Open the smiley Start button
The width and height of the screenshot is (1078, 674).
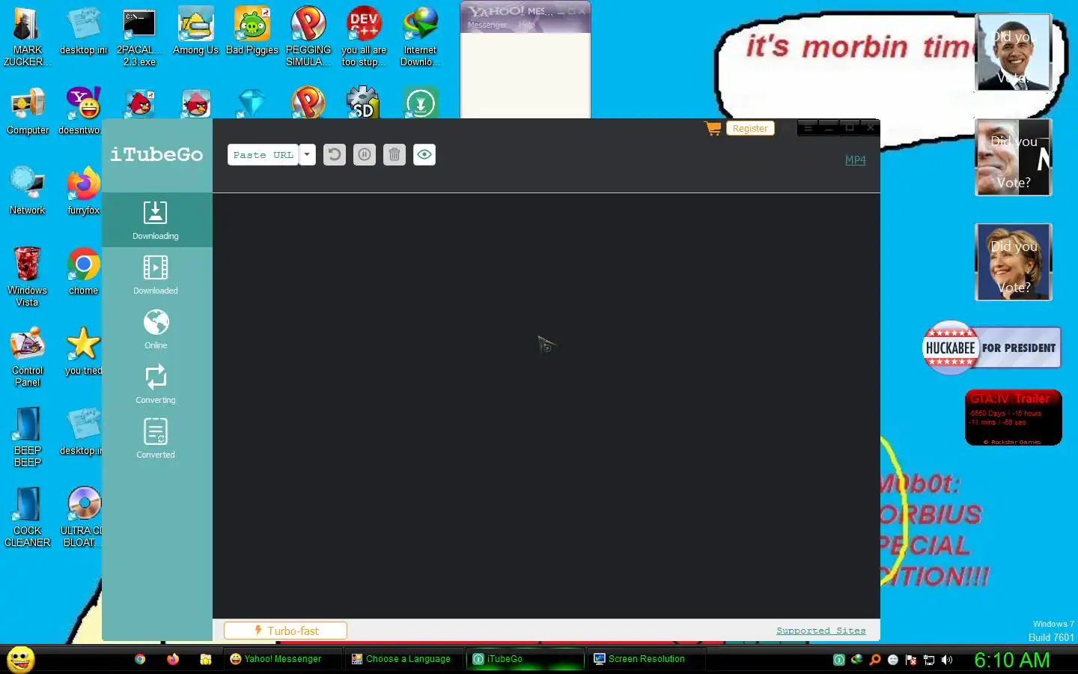click(x=21, y=659)
